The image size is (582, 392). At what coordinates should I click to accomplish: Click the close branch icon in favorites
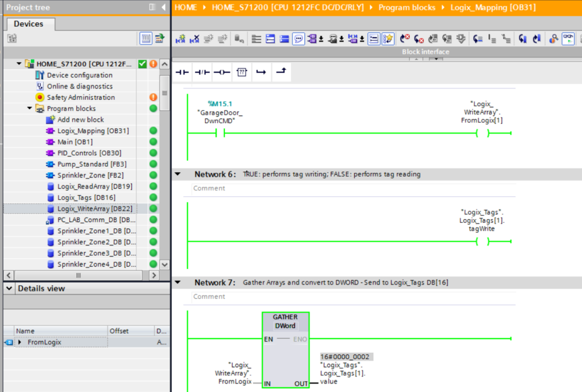281,71
